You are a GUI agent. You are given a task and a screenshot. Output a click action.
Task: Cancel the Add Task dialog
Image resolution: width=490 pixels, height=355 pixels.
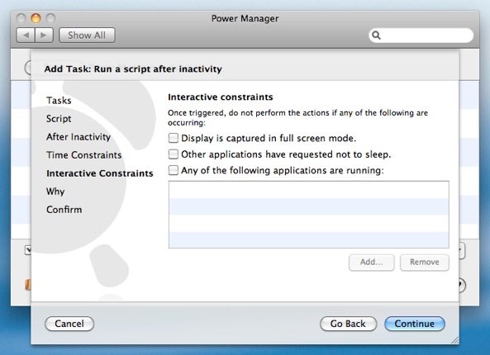pos(69,324)
